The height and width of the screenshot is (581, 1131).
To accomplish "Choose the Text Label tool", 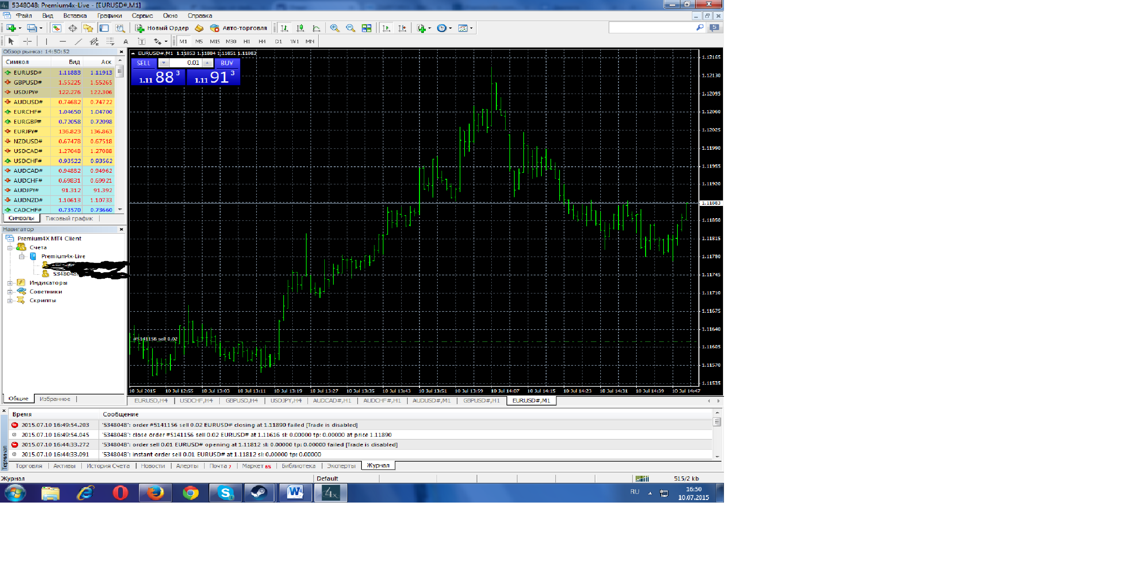I will [141, 41].
